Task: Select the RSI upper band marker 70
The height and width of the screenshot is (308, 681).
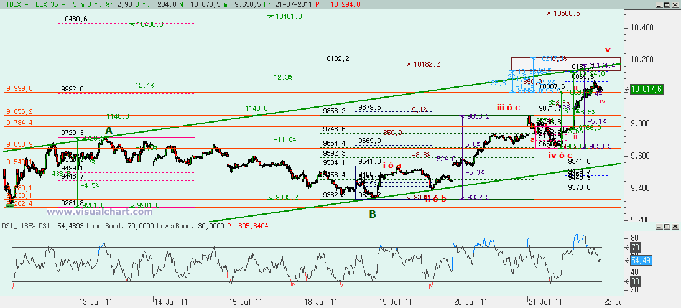Action: 635,248
